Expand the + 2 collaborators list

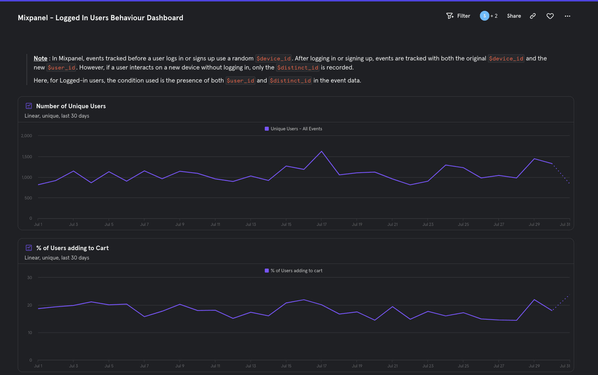pos(493,16)
